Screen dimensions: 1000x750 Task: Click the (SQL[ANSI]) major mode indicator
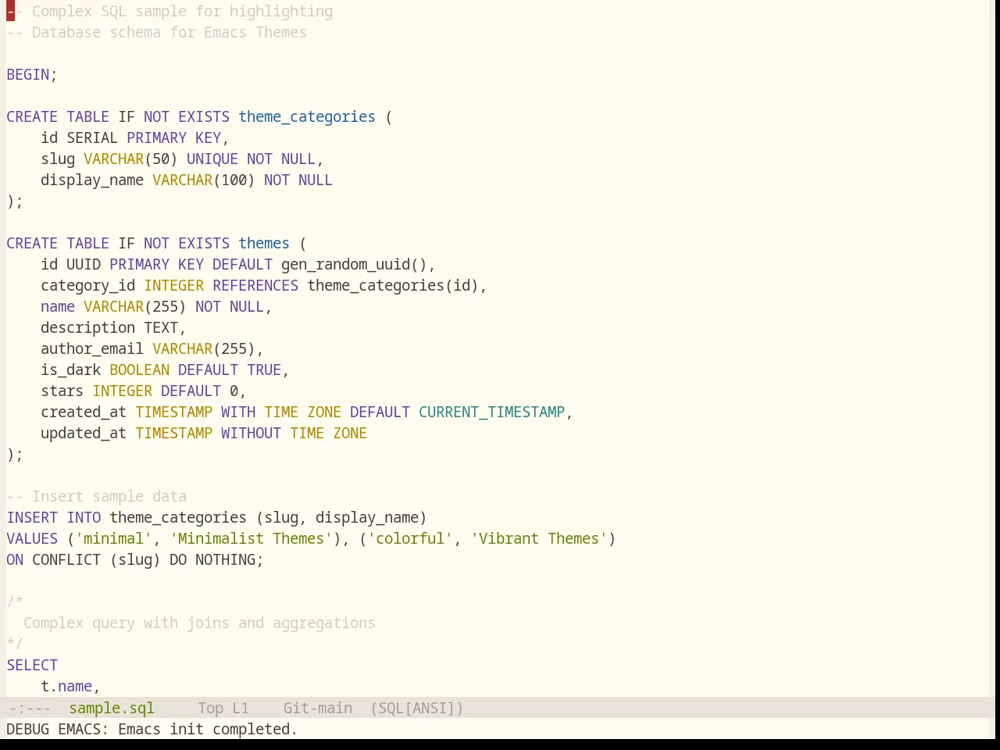(x=416, y=708)
